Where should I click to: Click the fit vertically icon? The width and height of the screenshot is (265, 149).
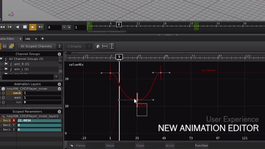(x=112, y=46)
